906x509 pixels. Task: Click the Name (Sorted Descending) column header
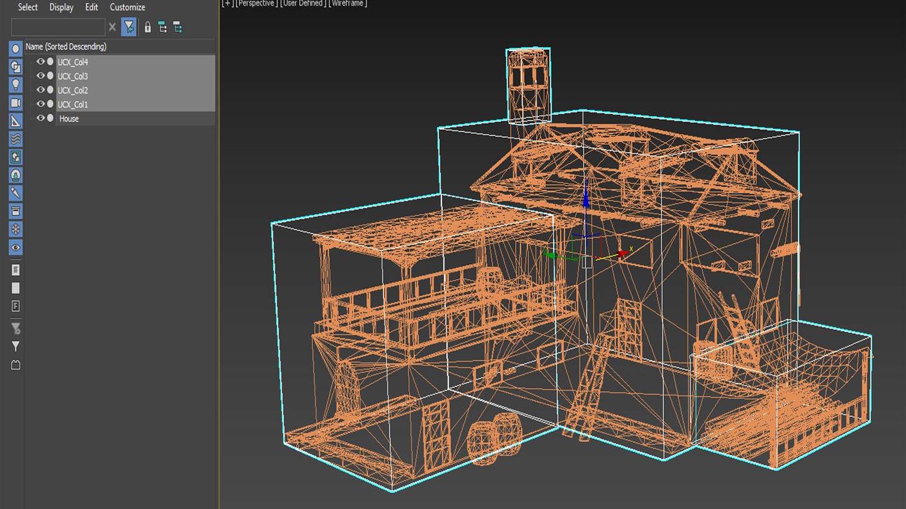pyautogui.click(x=66, y=46)
